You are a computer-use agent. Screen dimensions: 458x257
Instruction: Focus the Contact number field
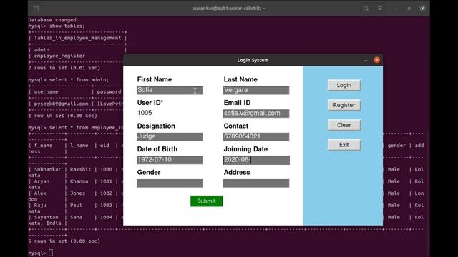[x=256, y=136]
